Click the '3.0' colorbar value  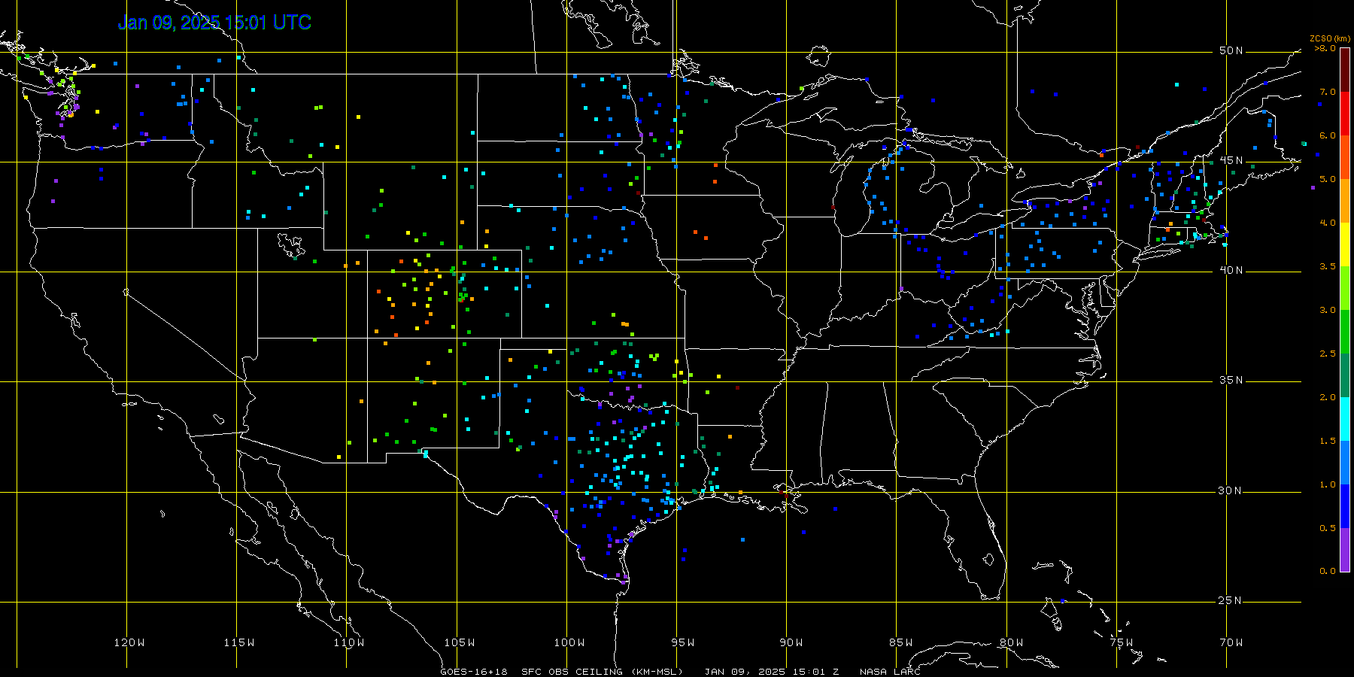click(1328, 310)
